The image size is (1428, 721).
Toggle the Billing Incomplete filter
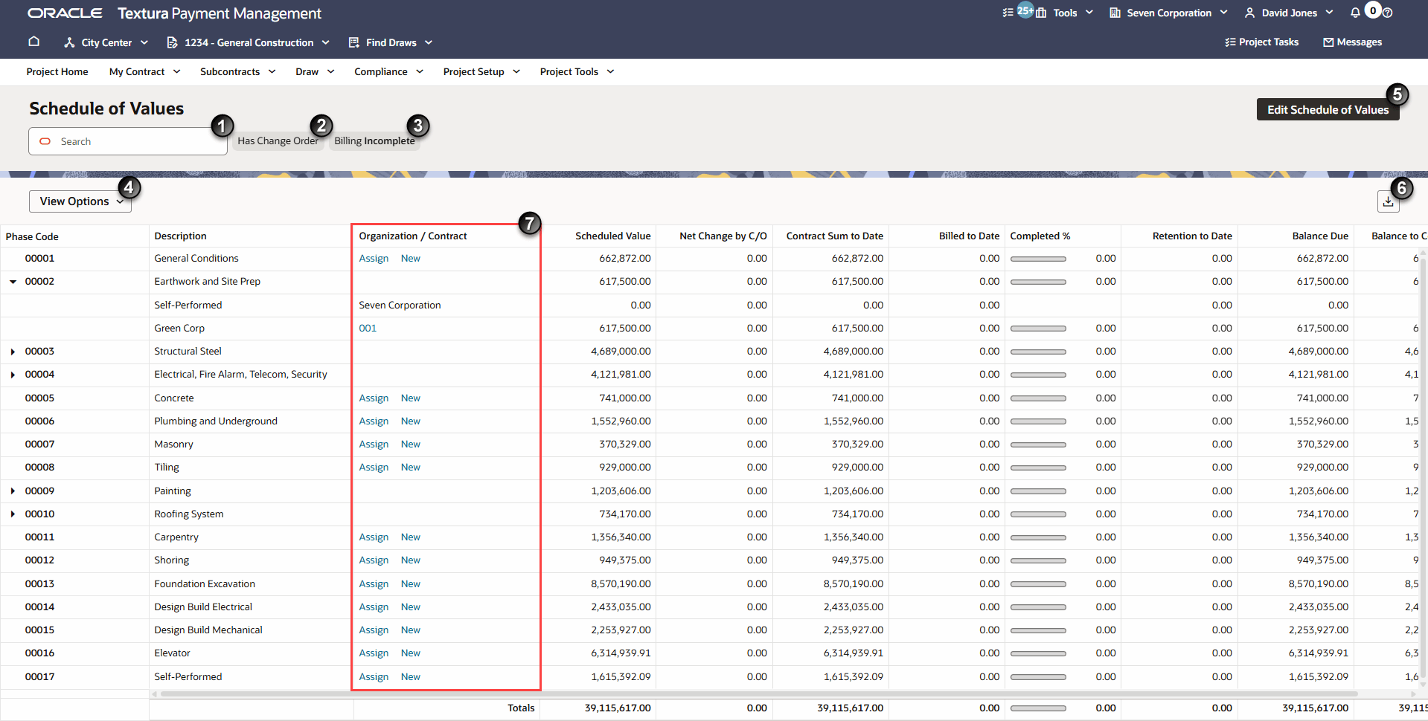(x=374, y=141)
